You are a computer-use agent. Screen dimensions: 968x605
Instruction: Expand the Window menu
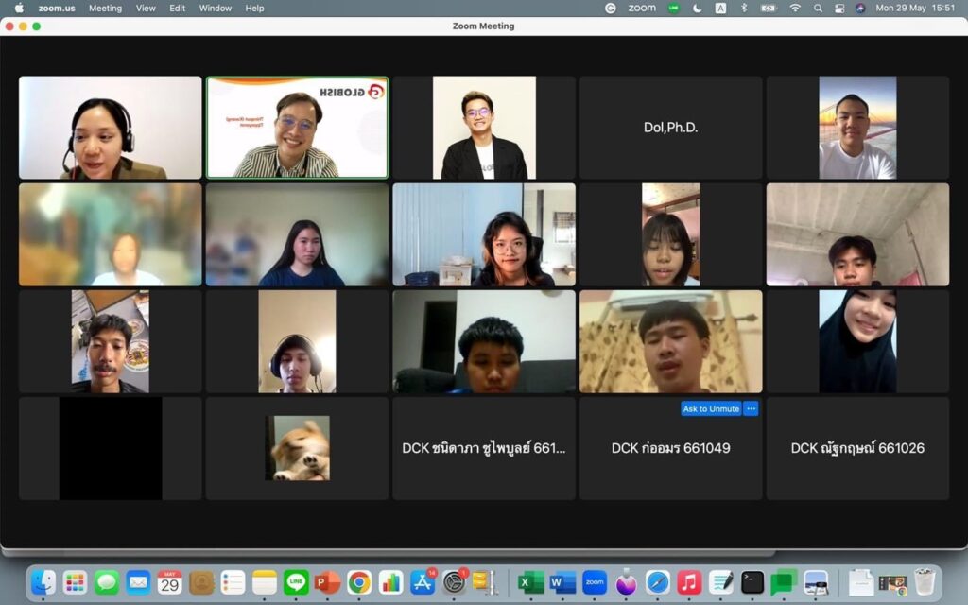click(215, 8)
